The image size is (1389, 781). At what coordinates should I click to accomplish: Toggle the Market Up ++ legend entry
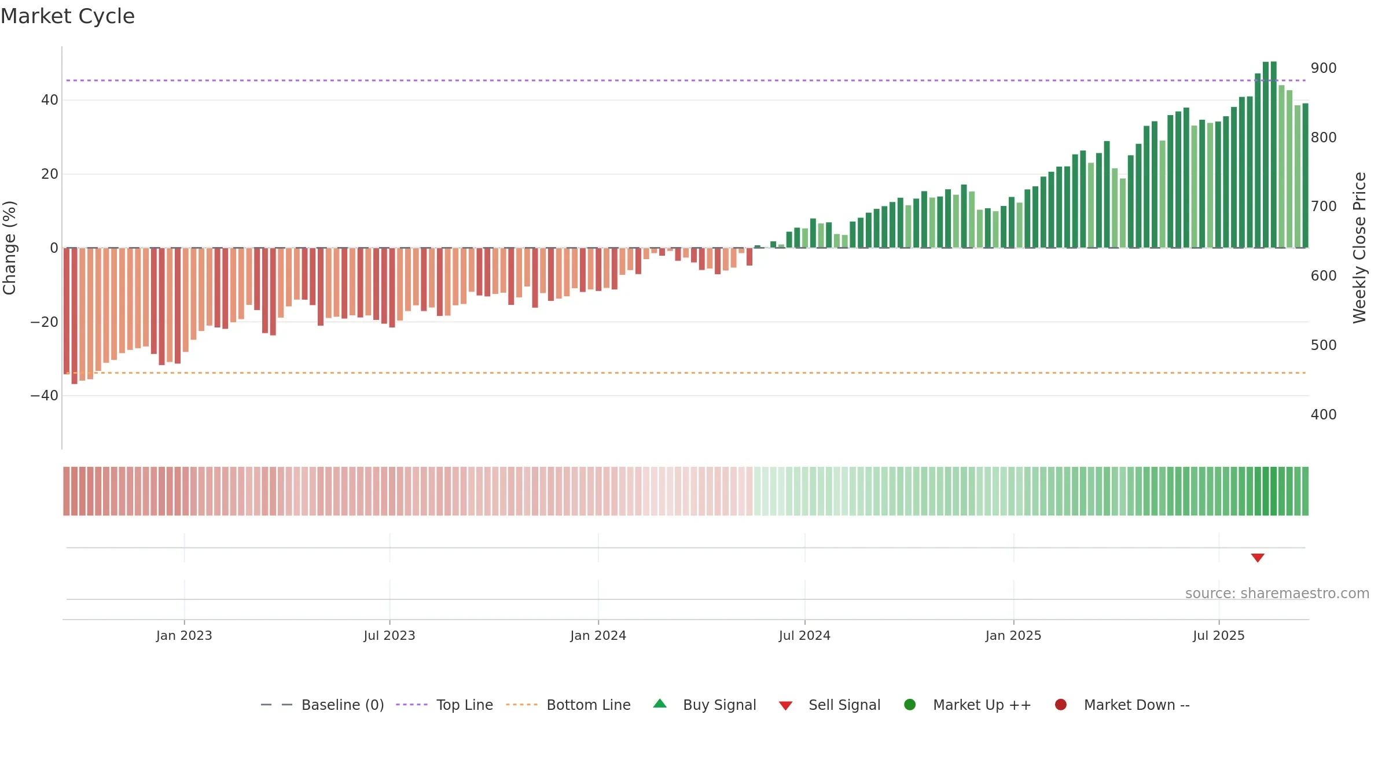point(967,705)
